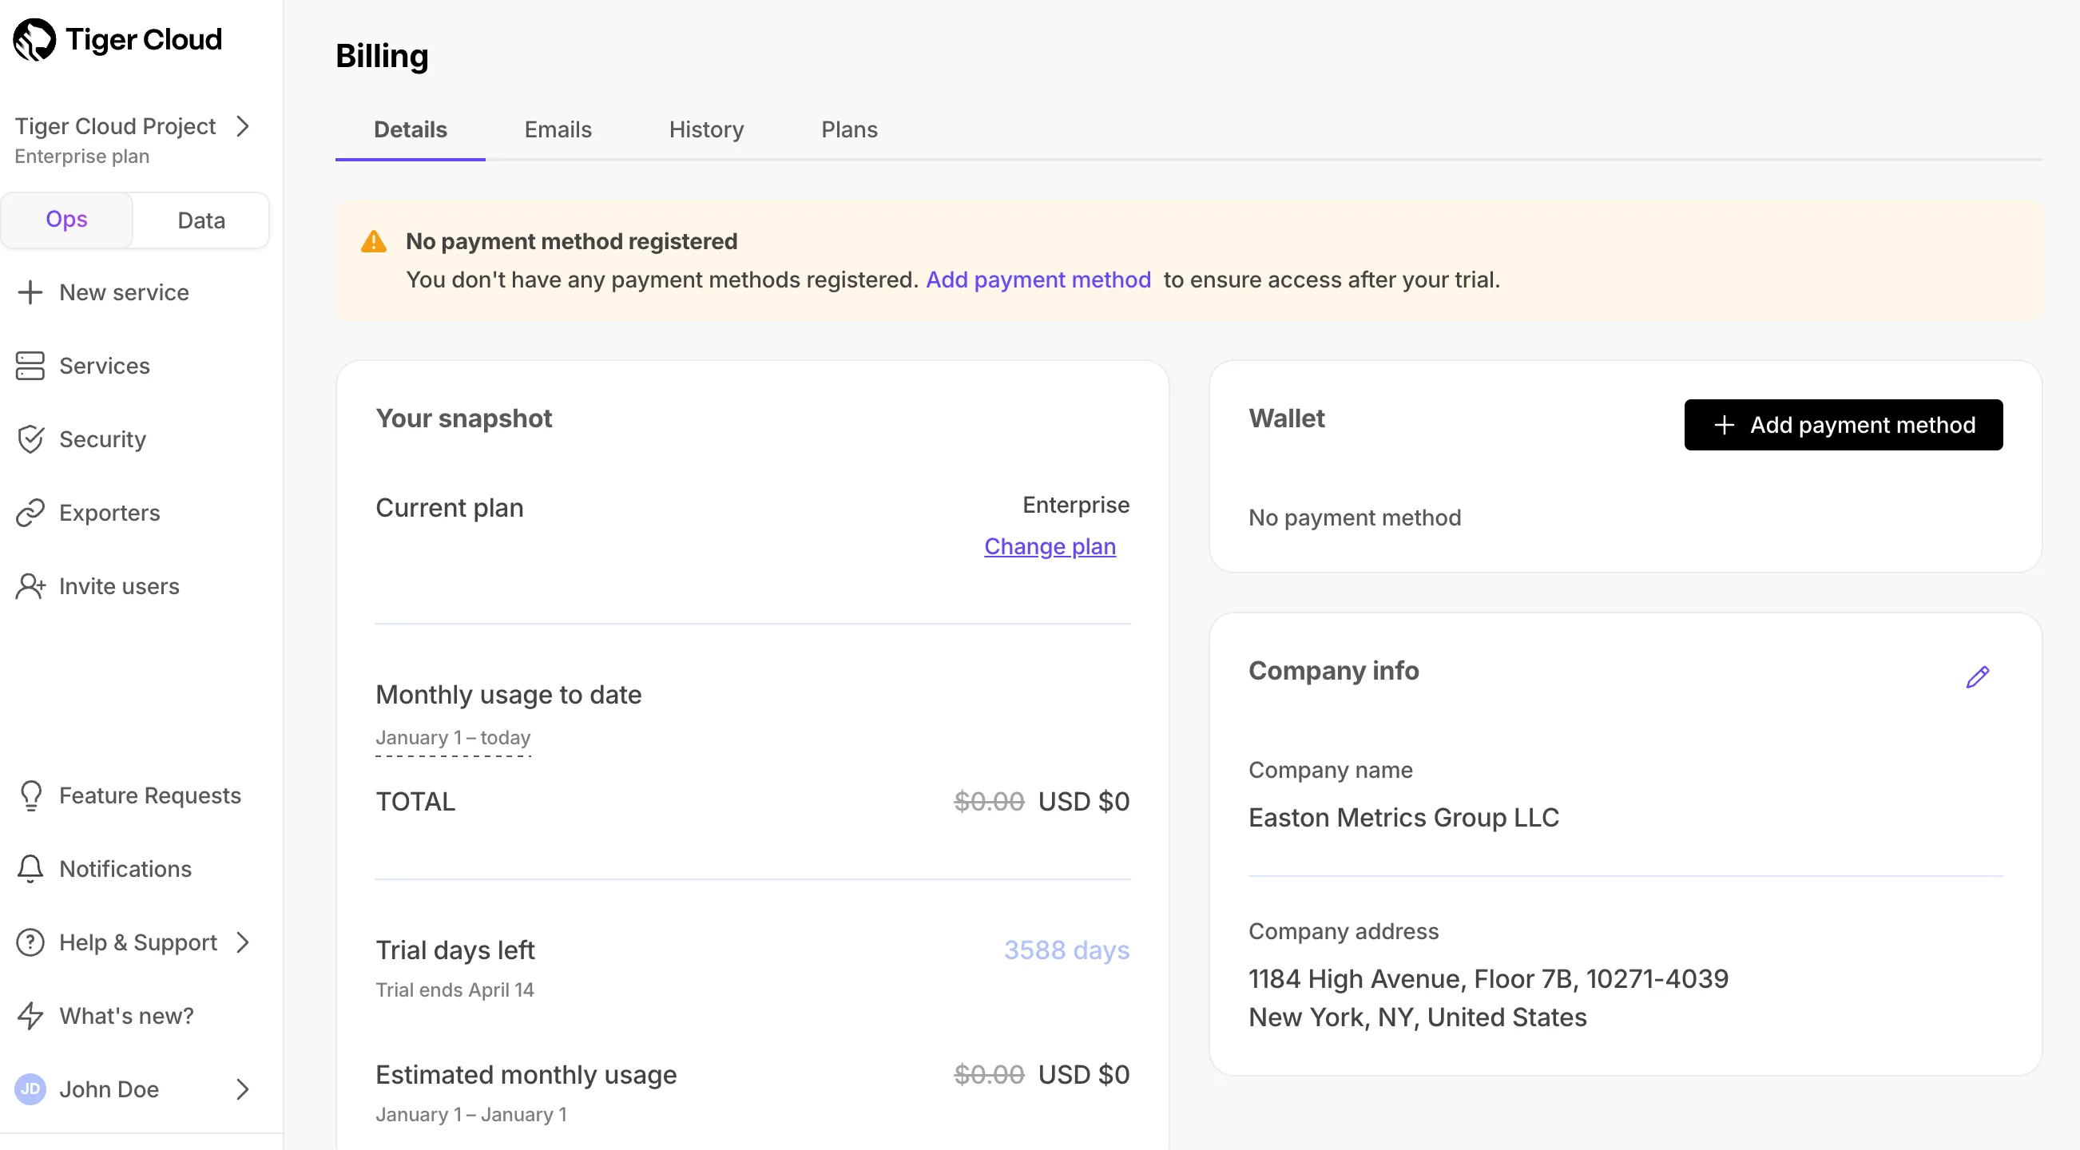This screenshot has height=1150, width=2080.
Task: Click 'No payment method' in Wallet
Action: coord(1354,517)
